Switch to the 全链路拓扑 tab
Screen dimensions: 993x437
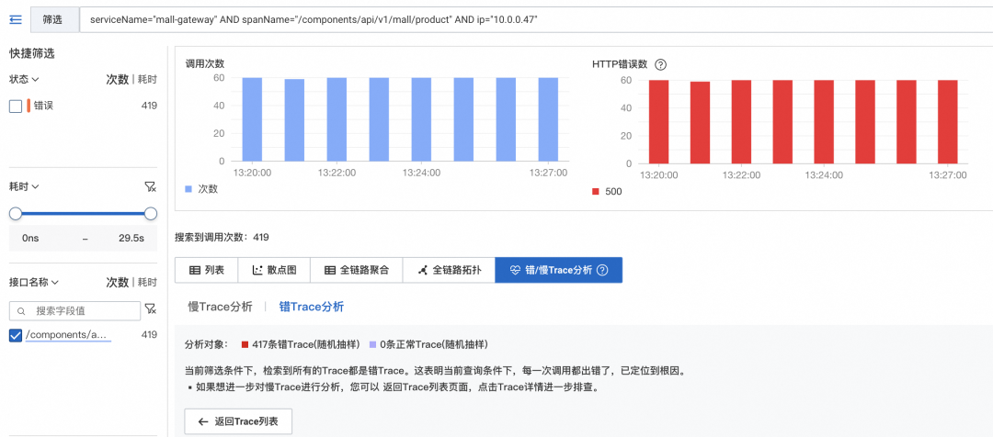pyautogui.click(x=449, y=270)
